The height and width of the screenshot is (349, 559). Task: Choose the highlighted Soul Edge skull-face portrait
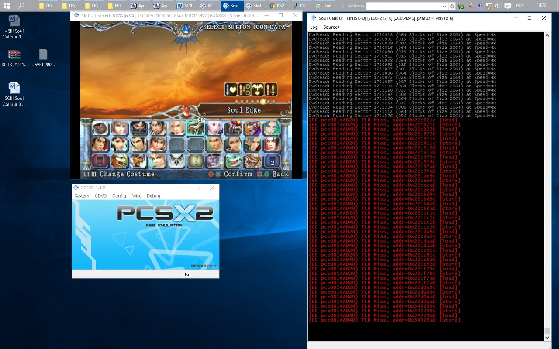pos(195,128)
